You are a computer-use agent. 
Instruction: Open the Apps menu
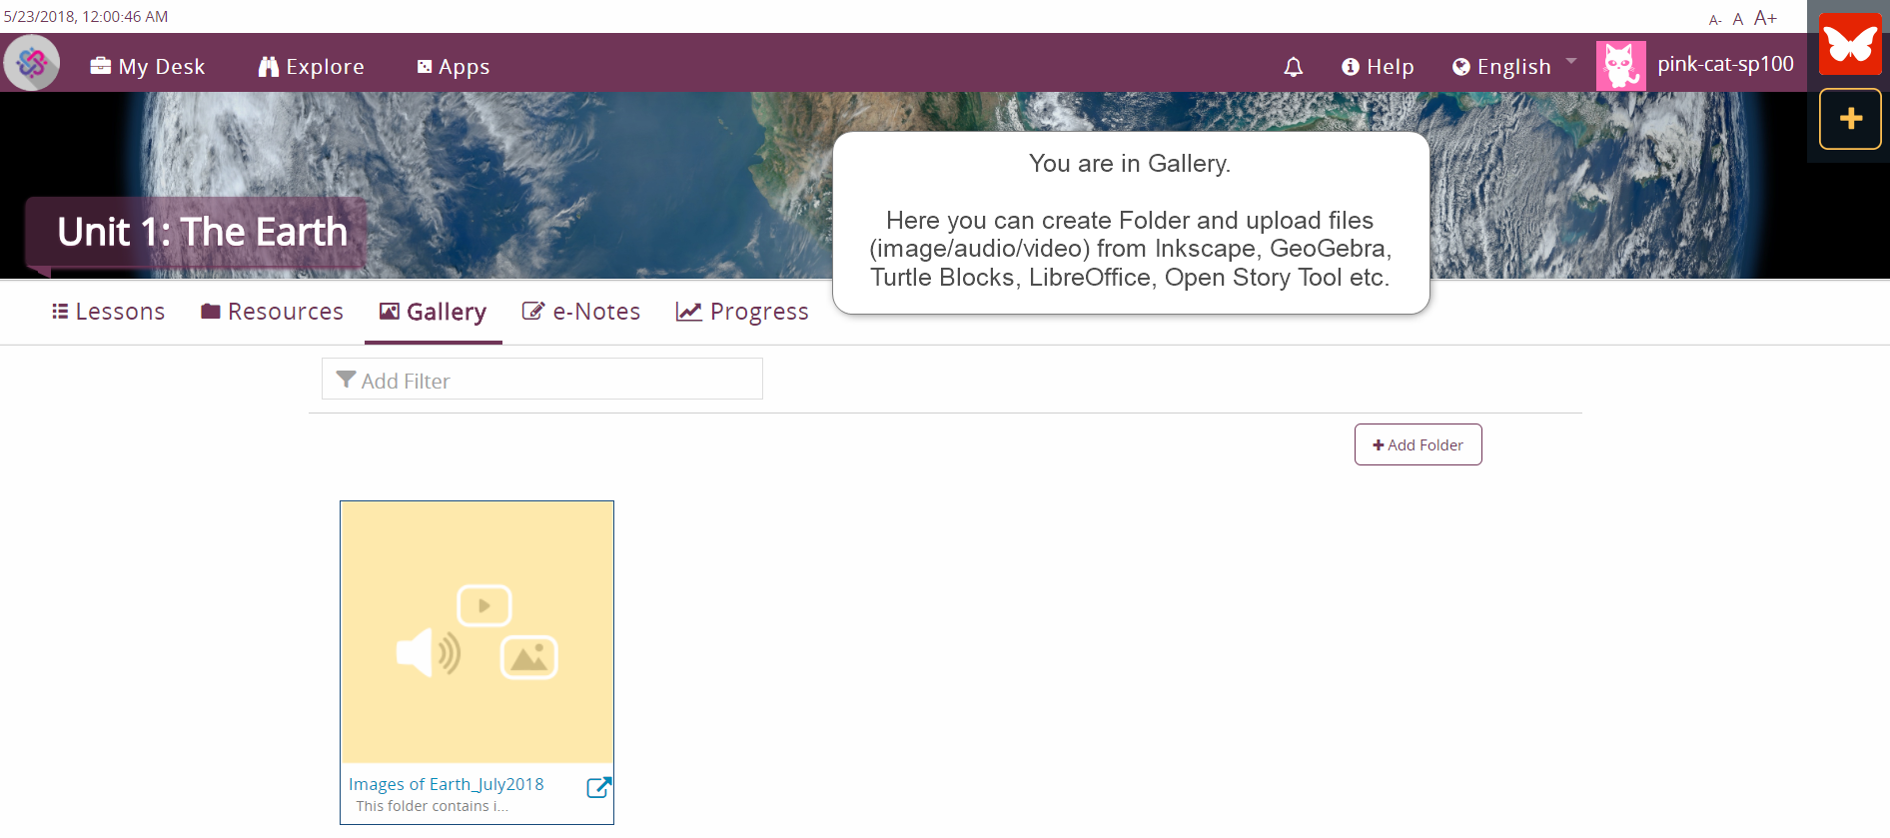pos(454,67)
